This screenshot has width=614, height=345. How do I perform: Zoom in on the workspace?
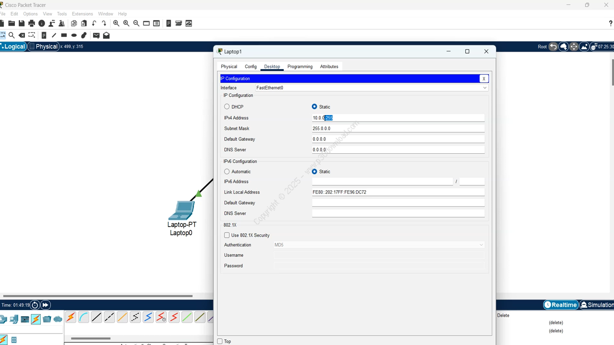click(116, 23)
